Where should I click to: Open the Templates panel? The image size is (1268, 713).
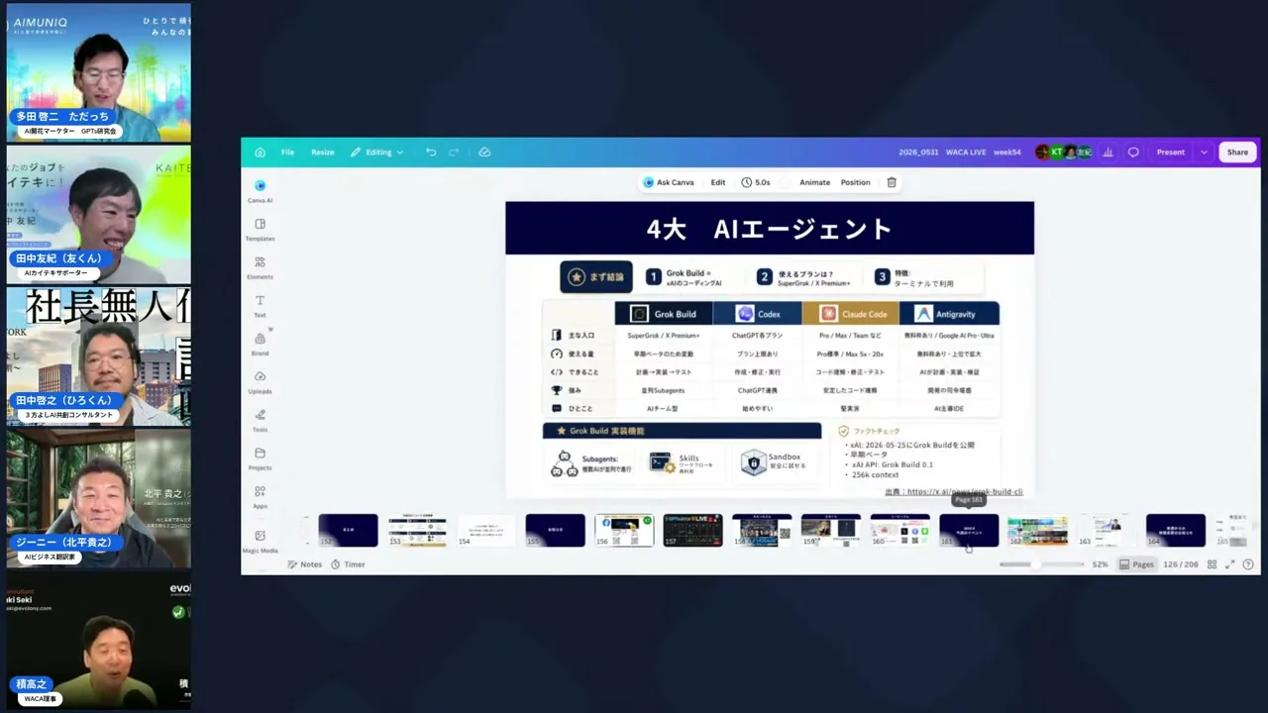[261, 230]
